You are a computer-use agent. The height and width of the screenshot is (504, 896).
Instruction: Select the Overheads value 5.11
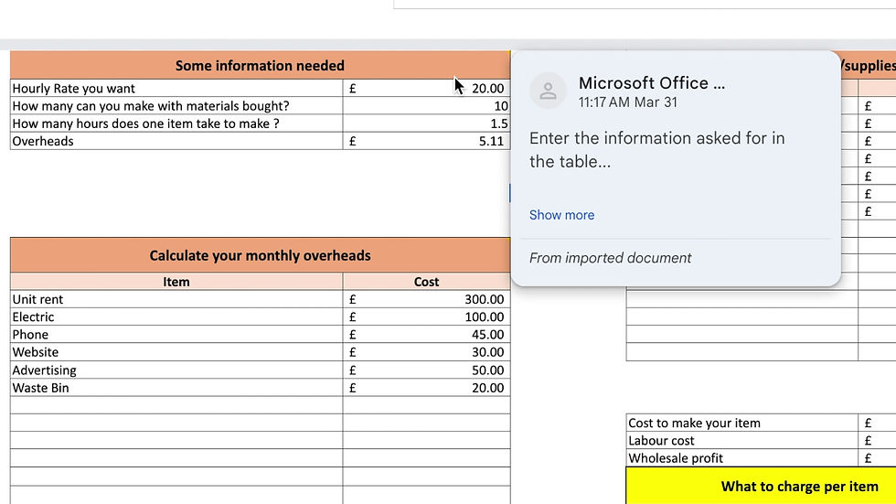[426, 141]
